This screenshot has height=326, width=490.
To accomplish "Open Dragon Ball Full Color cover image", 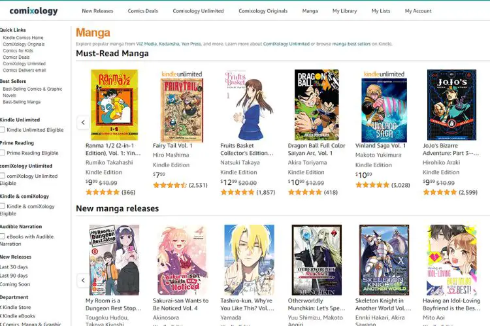I will (317, 105).
